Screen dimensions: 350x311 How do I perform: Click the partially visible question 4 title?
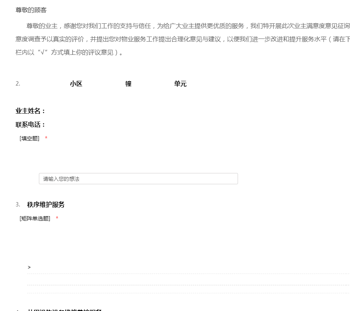point(65,310)
